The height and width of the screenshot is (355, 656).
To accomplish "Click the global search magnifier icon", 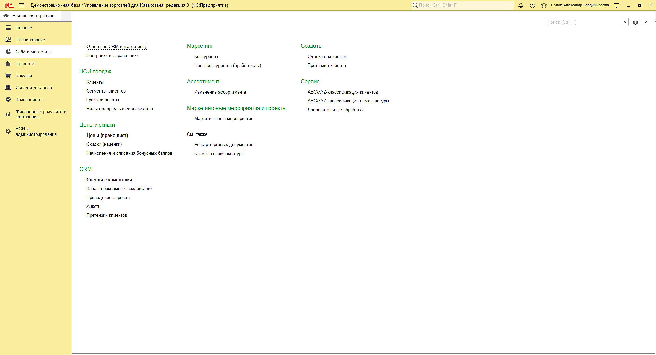I will point(415,5).
